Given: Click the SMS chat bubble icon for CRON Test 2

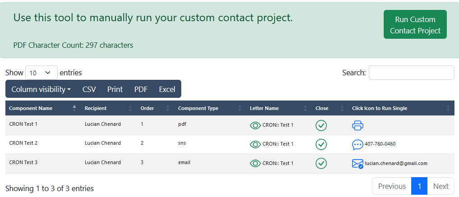Looking at the screenshot, I should point(358,145).
